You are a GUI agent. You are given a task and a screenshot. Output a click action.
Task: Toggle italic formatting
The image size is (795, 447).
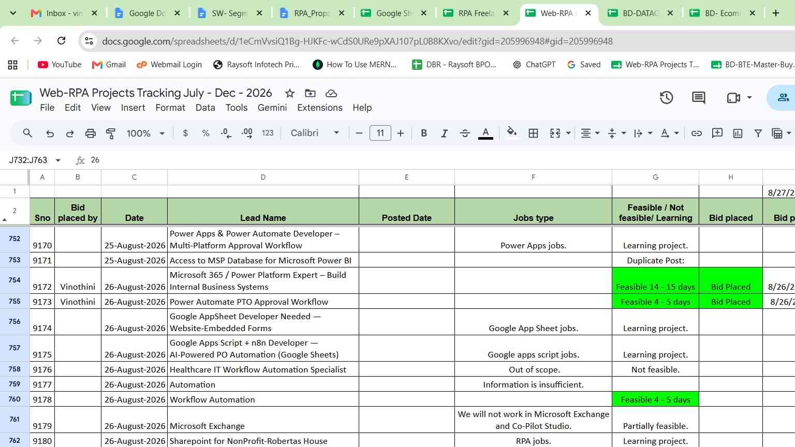click(444, 133)
